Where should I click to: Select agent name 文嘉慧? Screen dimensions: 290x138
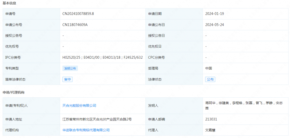210,130
